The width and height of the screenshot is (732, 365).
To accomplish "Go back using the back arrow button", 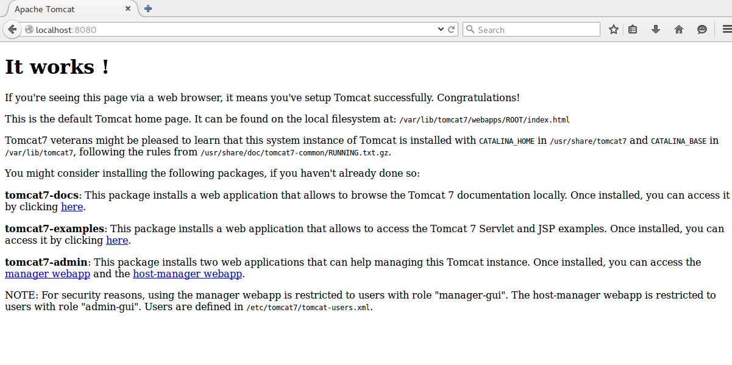I will click(12, 29).
